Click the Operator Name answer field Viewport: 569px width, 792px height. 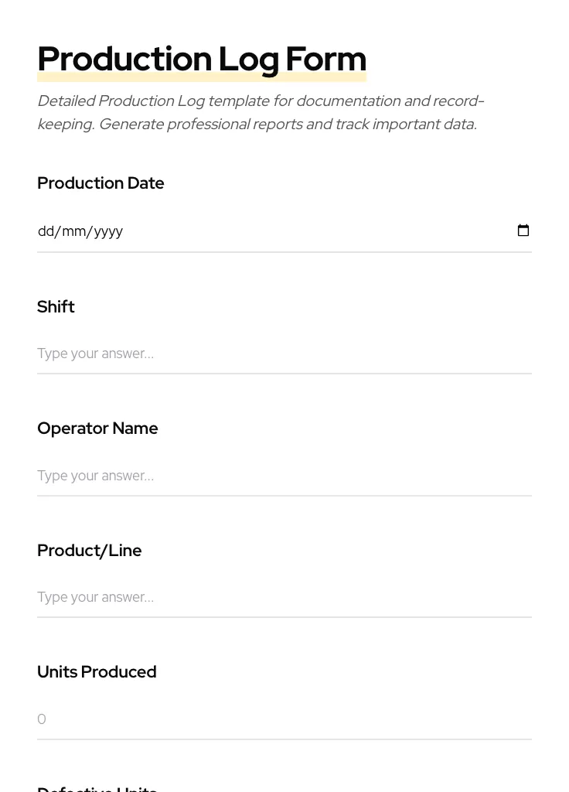pyautogui.click(x=232, y=476)
